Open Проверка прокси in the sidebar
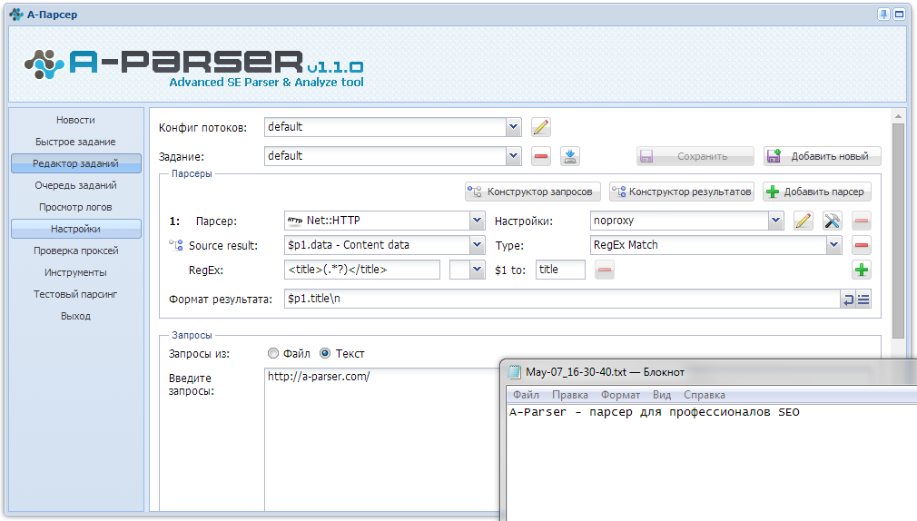Viewport: 917px width, 521px height. [75, 251]
